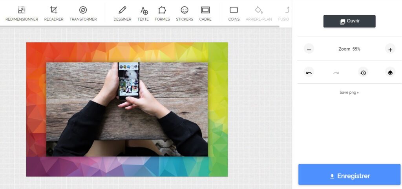This screenshot has width=402, height=189.
Task: Click the Fusion tool at toolbar edge
Action: click(285, 13)
